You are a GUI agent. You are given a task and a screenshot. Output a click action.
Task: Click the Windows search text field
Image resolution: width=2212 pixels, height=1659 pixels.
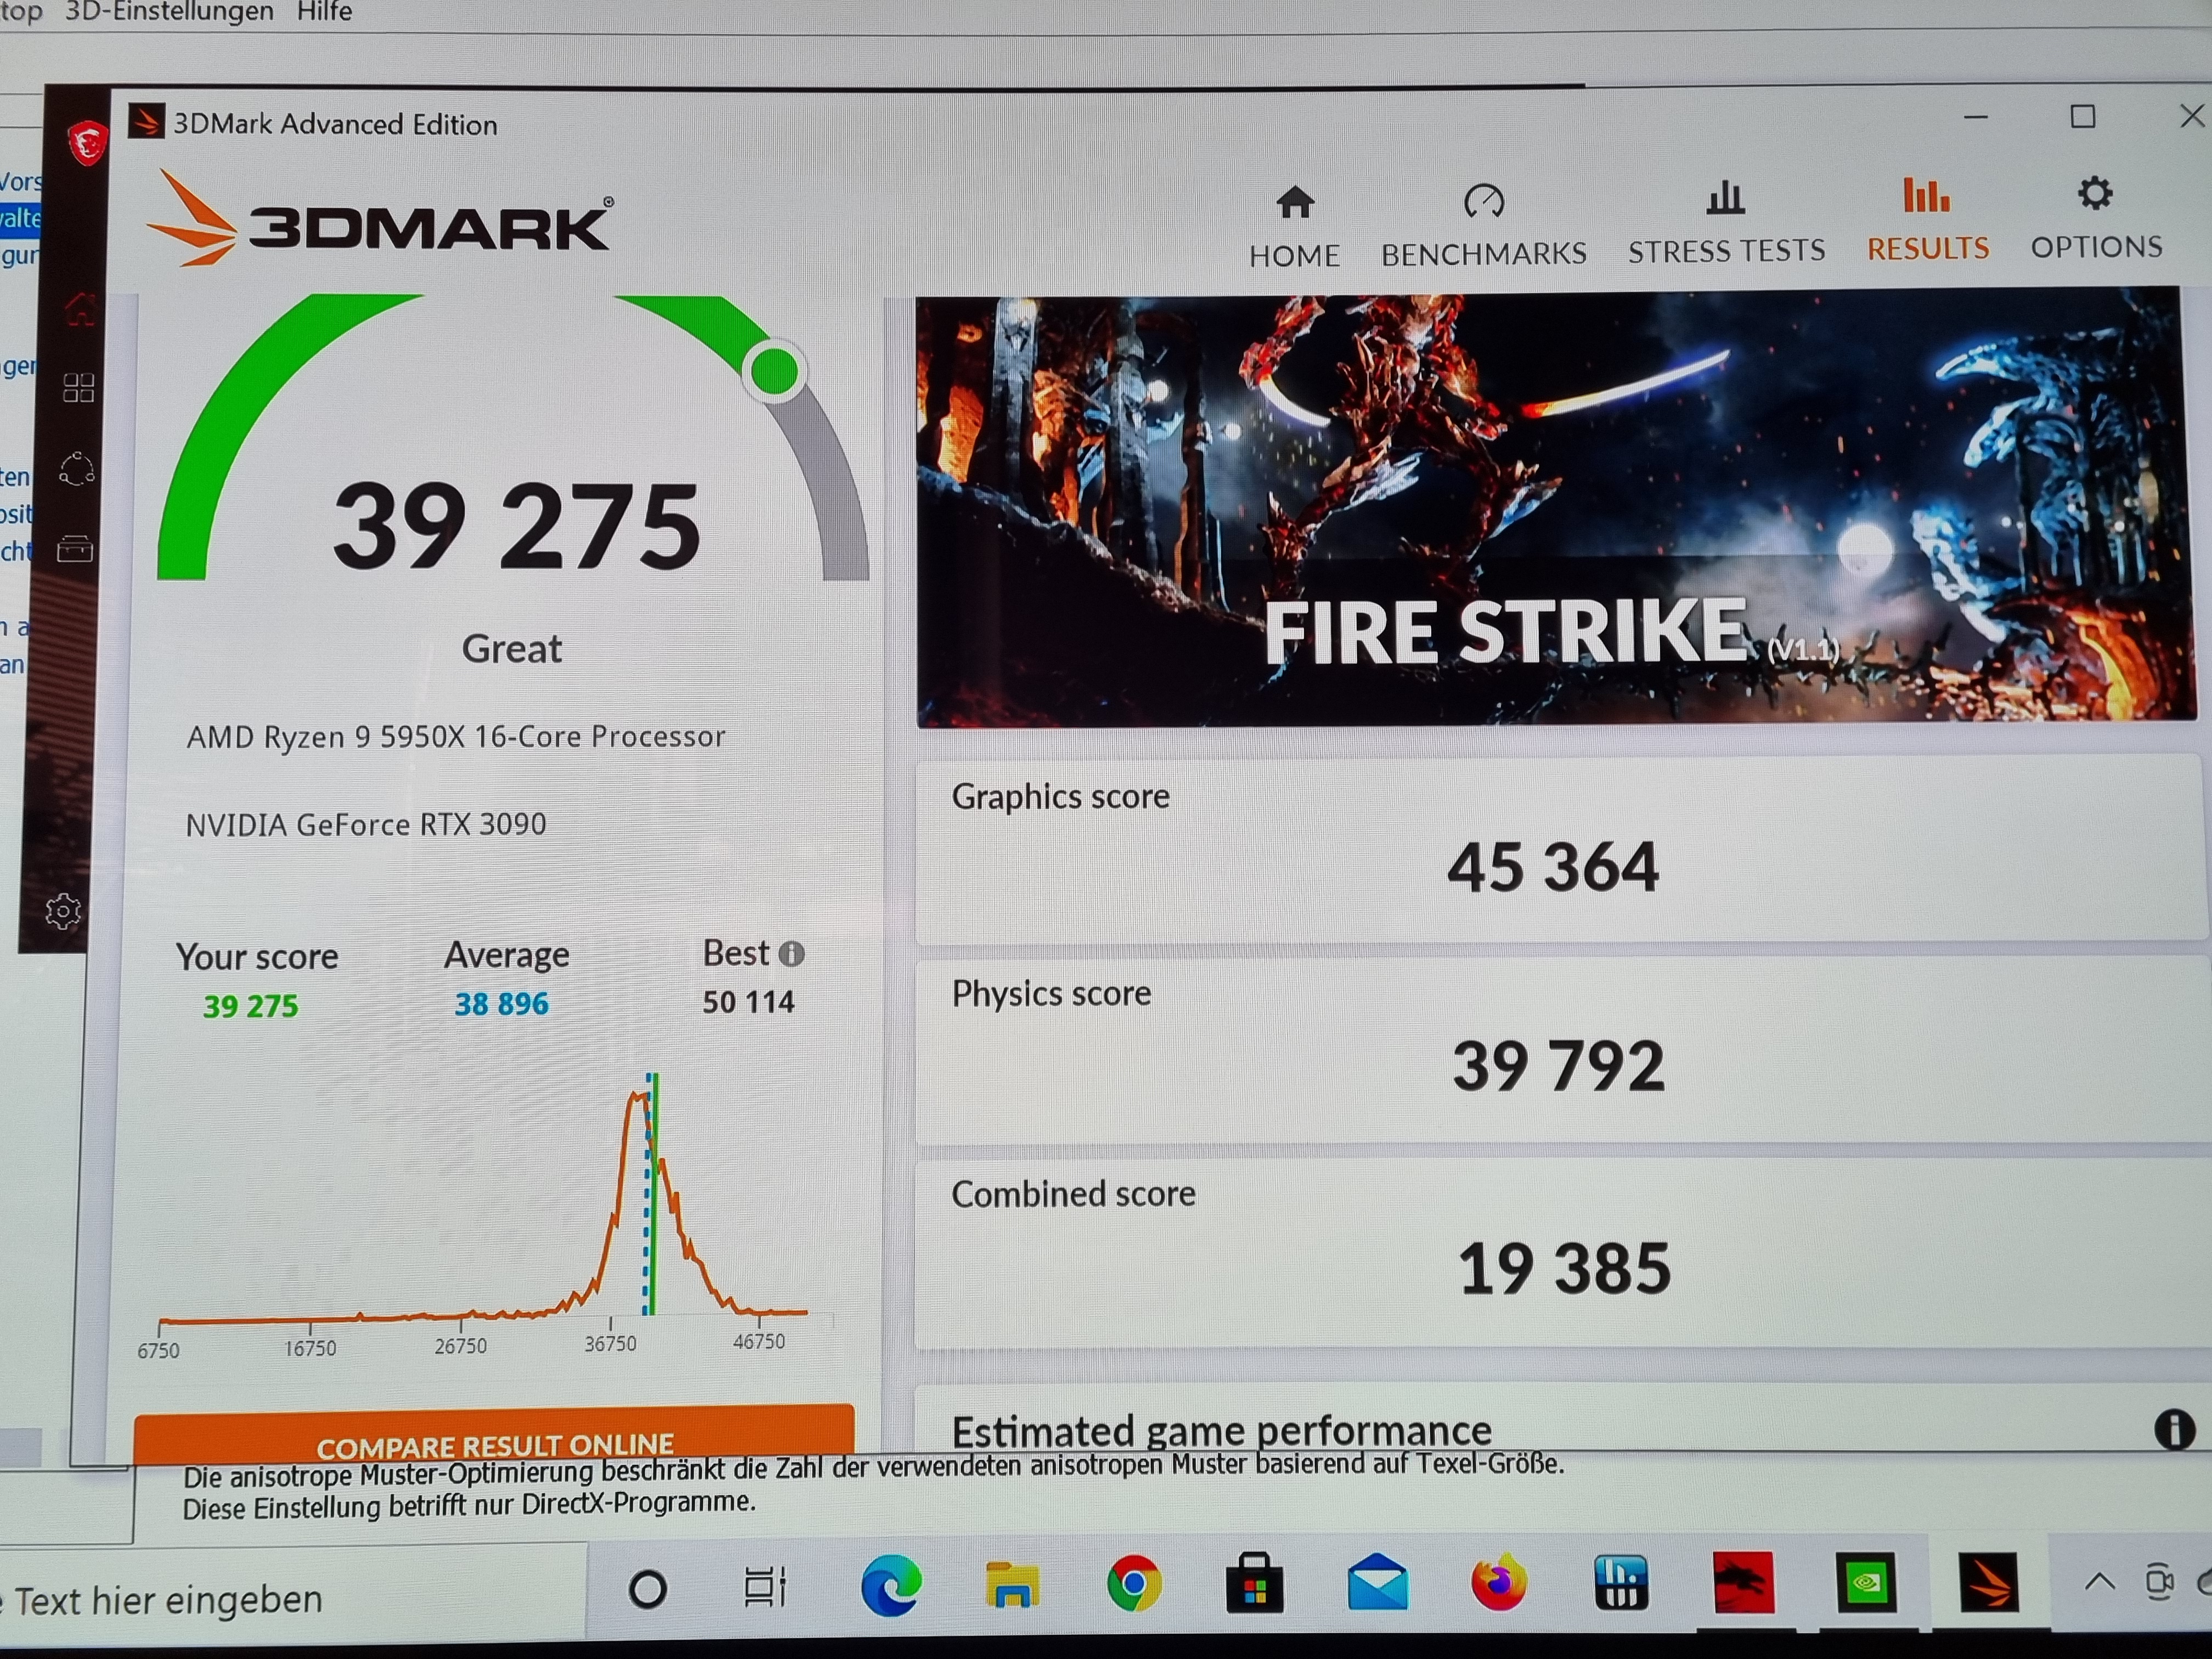pyautogui.click(x=290, y=1599)
